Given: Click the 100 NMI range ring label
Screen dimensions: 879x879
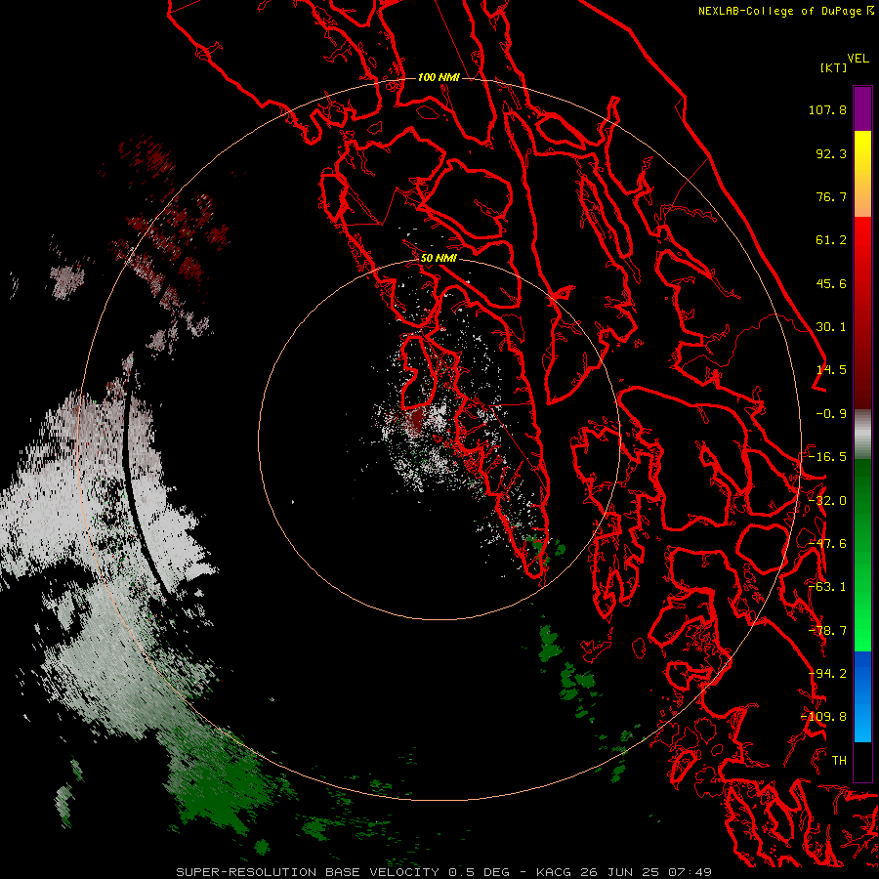Looking at the screenshot, I should click(439, 77).
